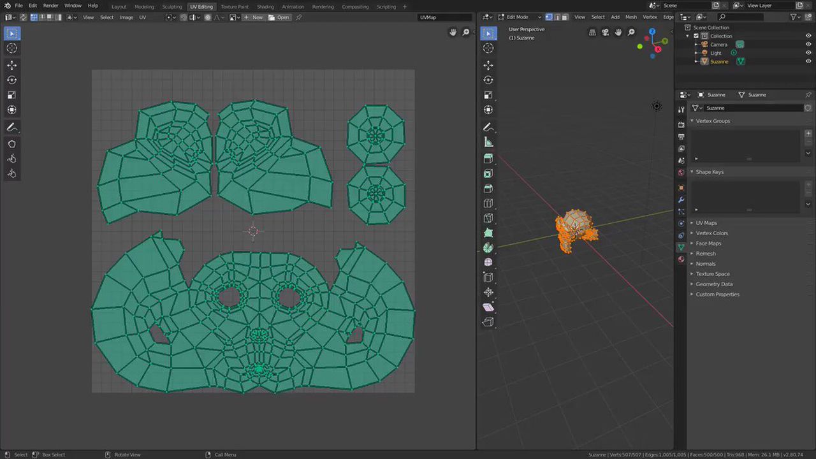816x459 pixels.
Task: Open Object Data Properties with the green triangle icon
Action: (x=681, y=246)
